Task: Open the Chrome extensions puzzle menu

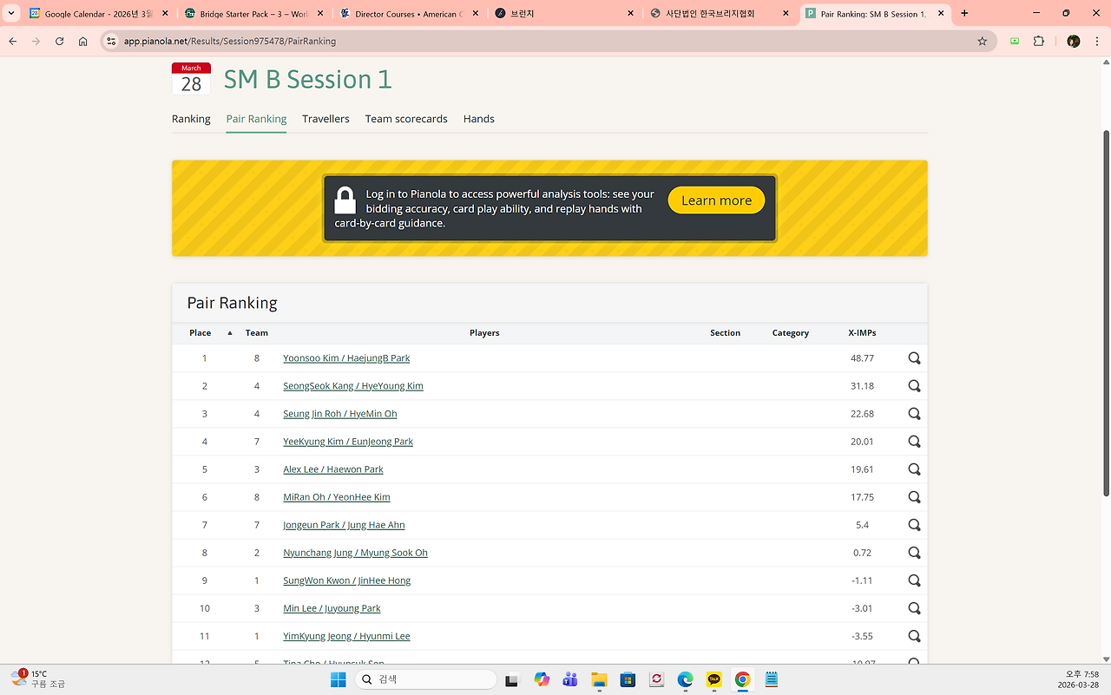Action: [x=1039, y=41]
